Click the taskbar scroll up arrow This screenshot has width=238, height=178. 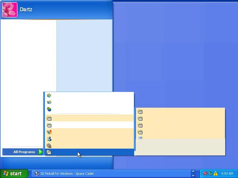pyautogui.click(x=193, y=171)
